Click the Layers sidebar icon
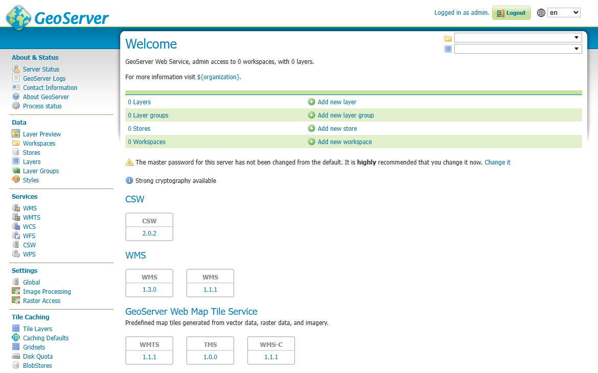 16,161
